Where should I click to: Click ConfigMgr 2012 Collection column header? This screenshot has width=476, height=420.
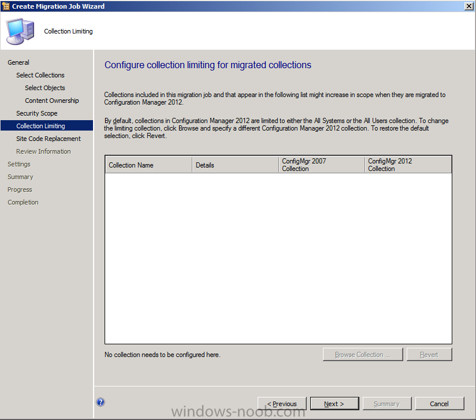click(x=408, y=165)
